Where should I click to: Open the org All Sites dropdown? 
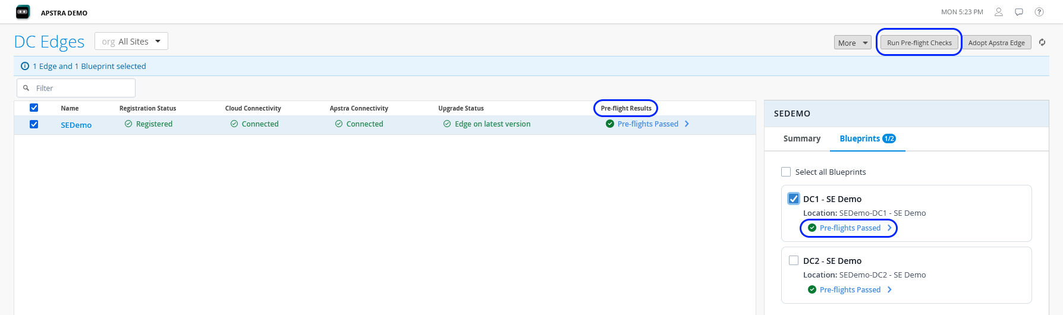[x=131, y=41]
